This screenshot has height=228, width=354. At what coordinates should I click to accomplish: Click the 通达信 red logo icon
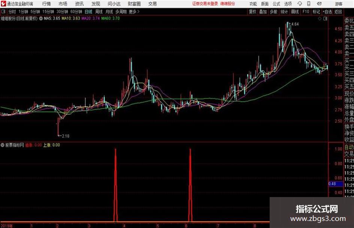tap(3, 4)
